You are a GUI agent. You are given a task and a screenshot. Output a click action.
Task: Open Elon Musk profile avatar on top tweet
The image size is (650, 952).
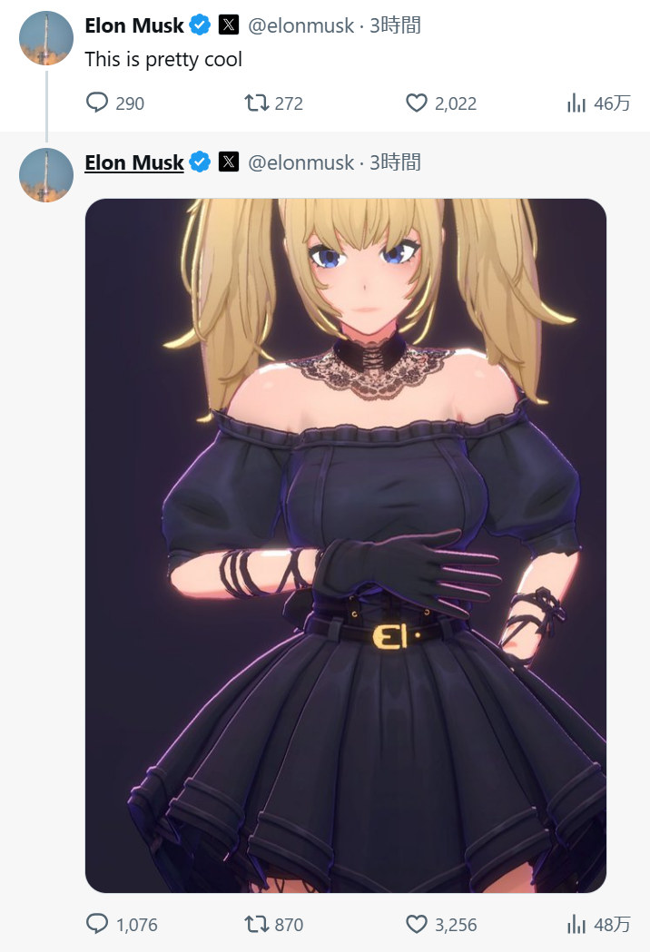click(46, 37)
